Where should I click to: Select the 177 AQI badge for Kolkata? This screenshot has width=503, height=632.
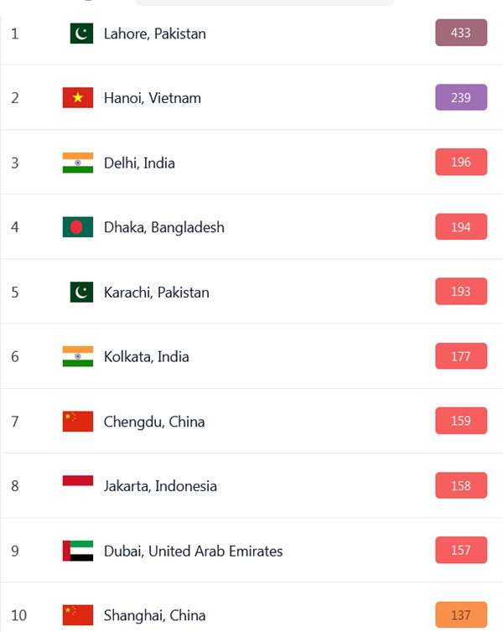coord(461,356)
